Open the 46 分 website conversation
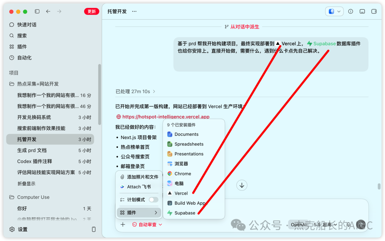The width and height of the screenshot is (385, 241). point(50,106)
